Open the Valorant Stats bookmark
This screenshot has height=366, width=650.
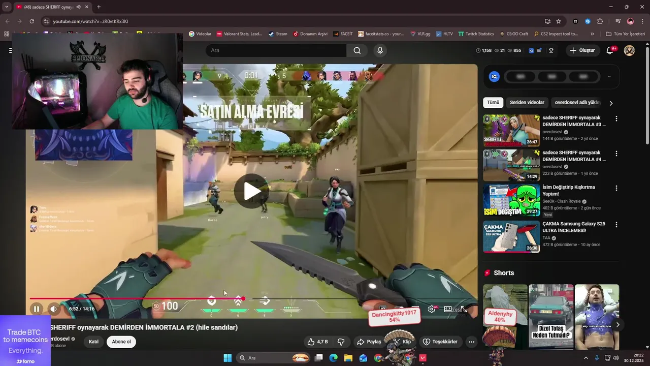point(239,34)
